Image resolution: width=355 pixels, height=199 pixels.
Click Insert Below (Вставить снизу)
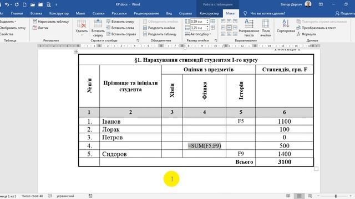point(120,22)
